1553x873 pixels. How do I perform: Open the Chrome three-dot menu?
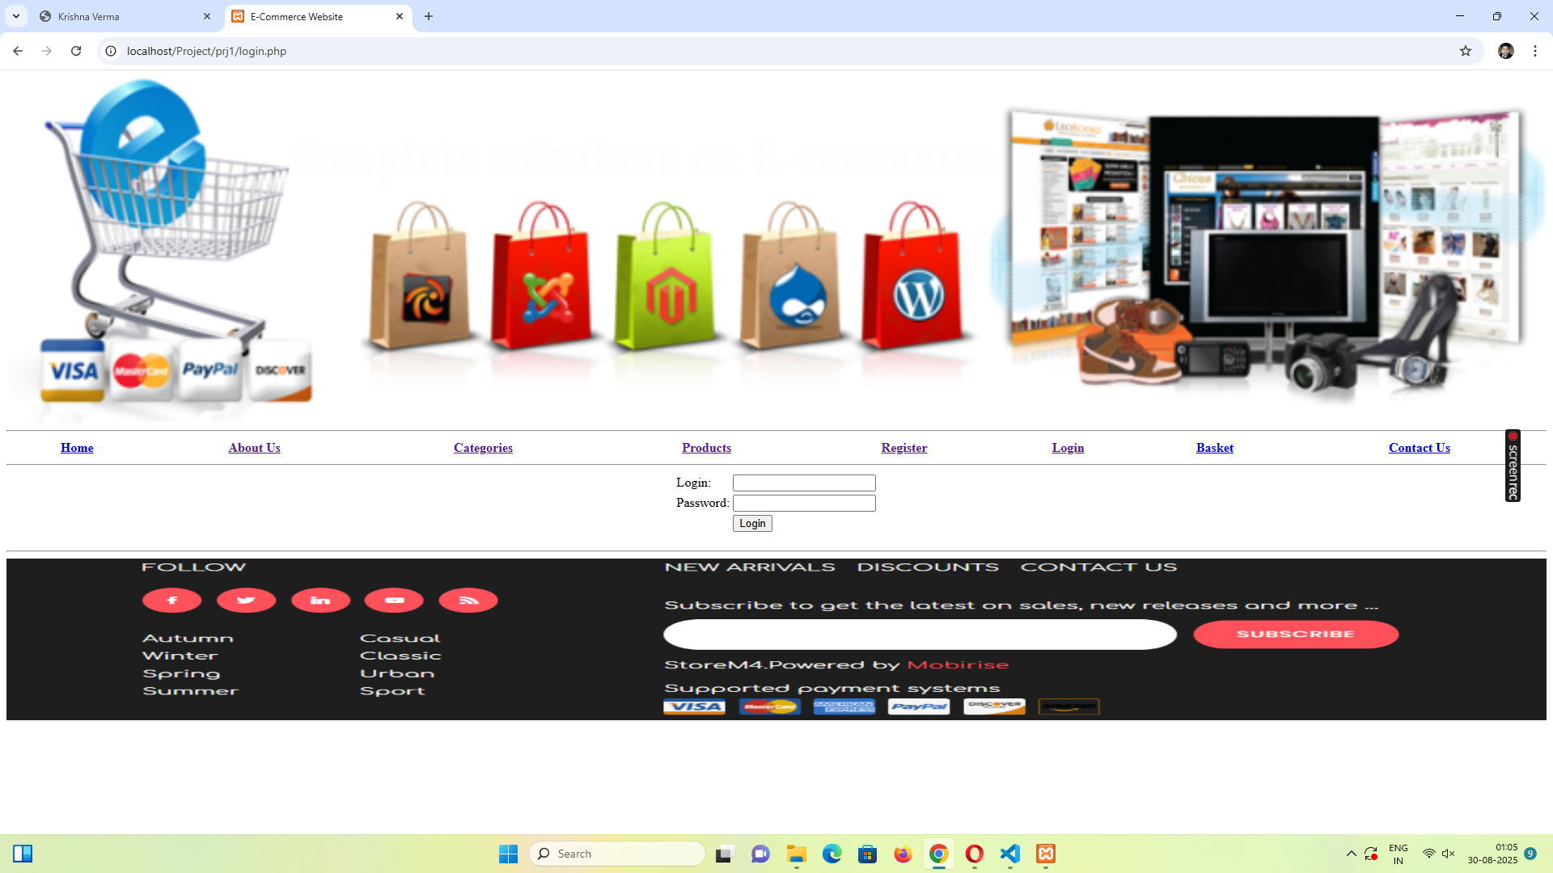(1535, 51)
